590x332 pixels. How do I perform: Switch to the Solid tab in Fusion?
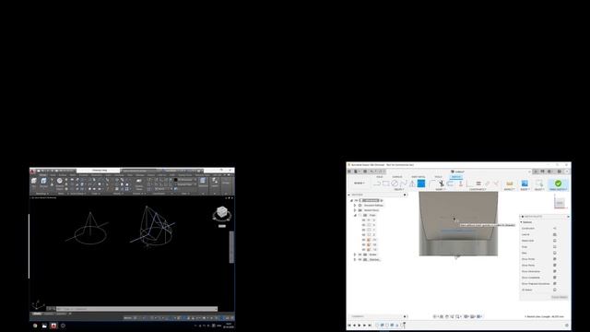pos(379,177)
